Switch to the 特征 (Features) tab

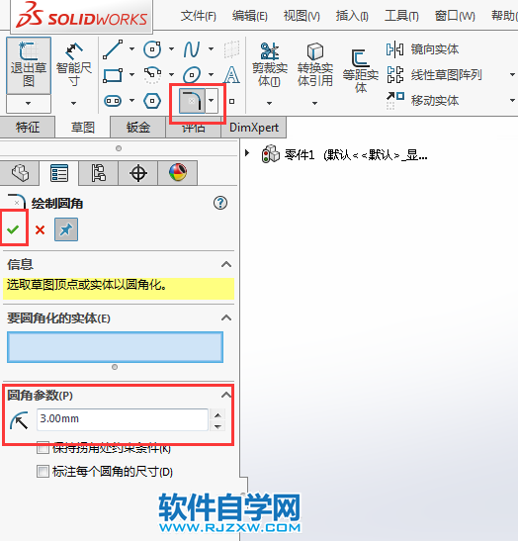[x=28, y=128]
